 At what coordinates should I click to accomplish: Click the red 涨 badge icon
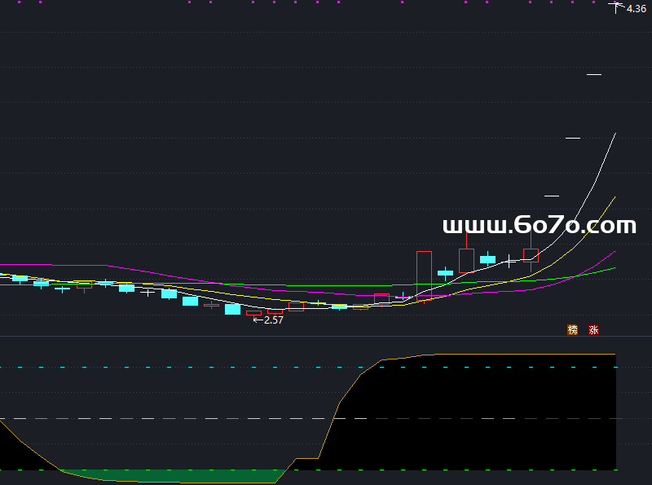(x=594, y=330)
